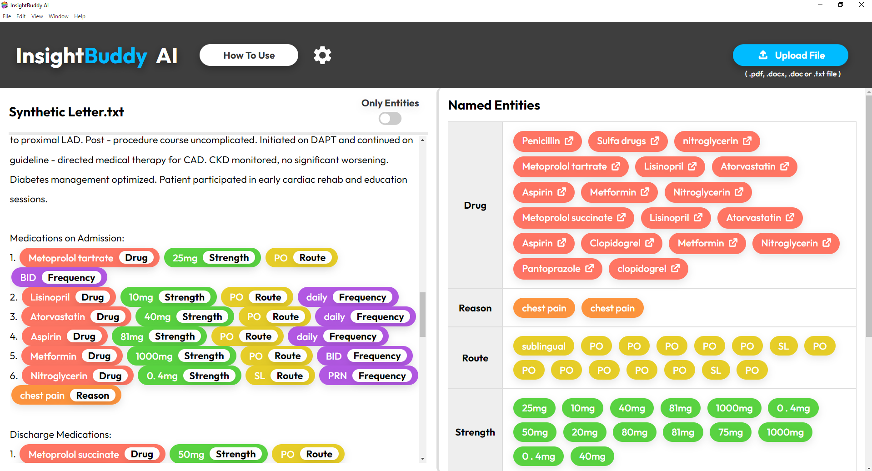Open the Help menu
The width and height of the screenshot is (872, 471).
[80, 16]
